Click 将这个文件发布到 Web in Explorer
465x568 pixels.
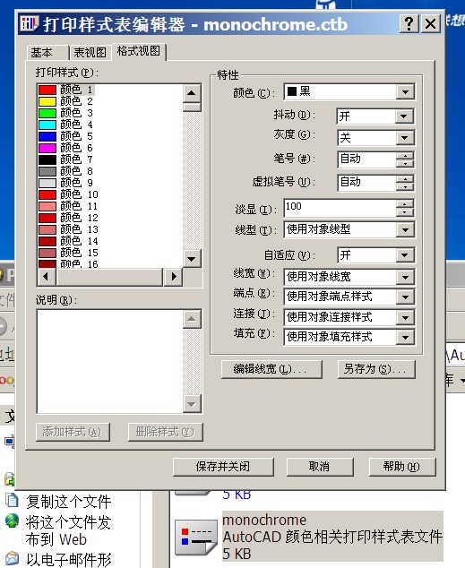[x=68, y=530]
